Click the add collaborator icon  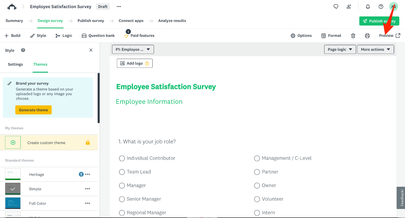349,7
